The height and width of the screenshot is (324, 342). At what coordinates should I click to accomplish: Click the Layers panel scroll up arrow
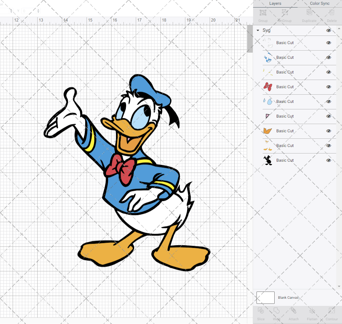[339, 29]
